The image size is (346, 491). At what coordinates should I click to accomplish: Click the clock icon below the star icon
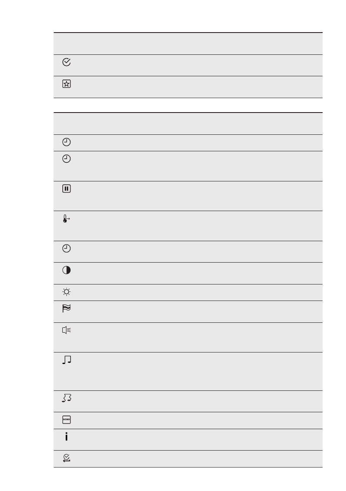pos(66,142)
